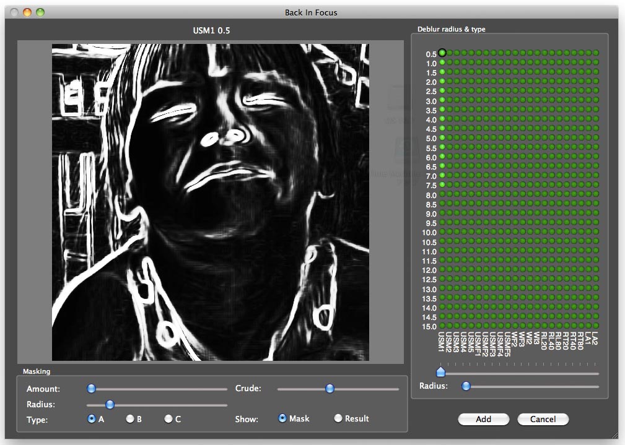Select the USM1 dot at radius 1.5
Image resolution: width=625 pixels, height=445 pixels.
tap(442, 72)
